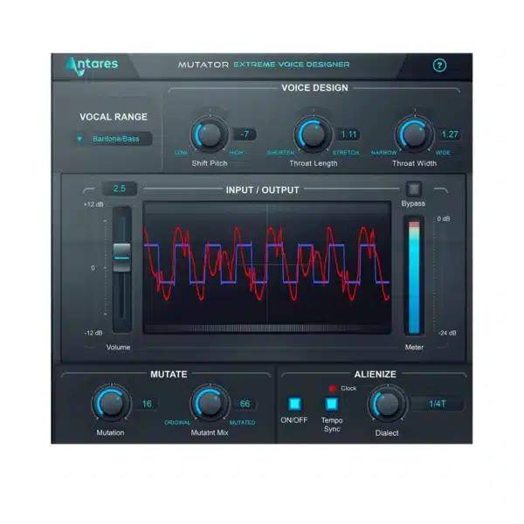Click the Antares logo
Screen dimensions: 524x524
tap(92, 65)
